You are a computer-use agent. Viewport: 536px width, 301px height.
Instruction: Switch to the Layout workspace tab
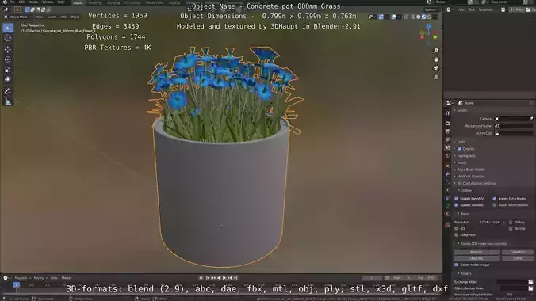pyautogui.click(x=78, y=2)
